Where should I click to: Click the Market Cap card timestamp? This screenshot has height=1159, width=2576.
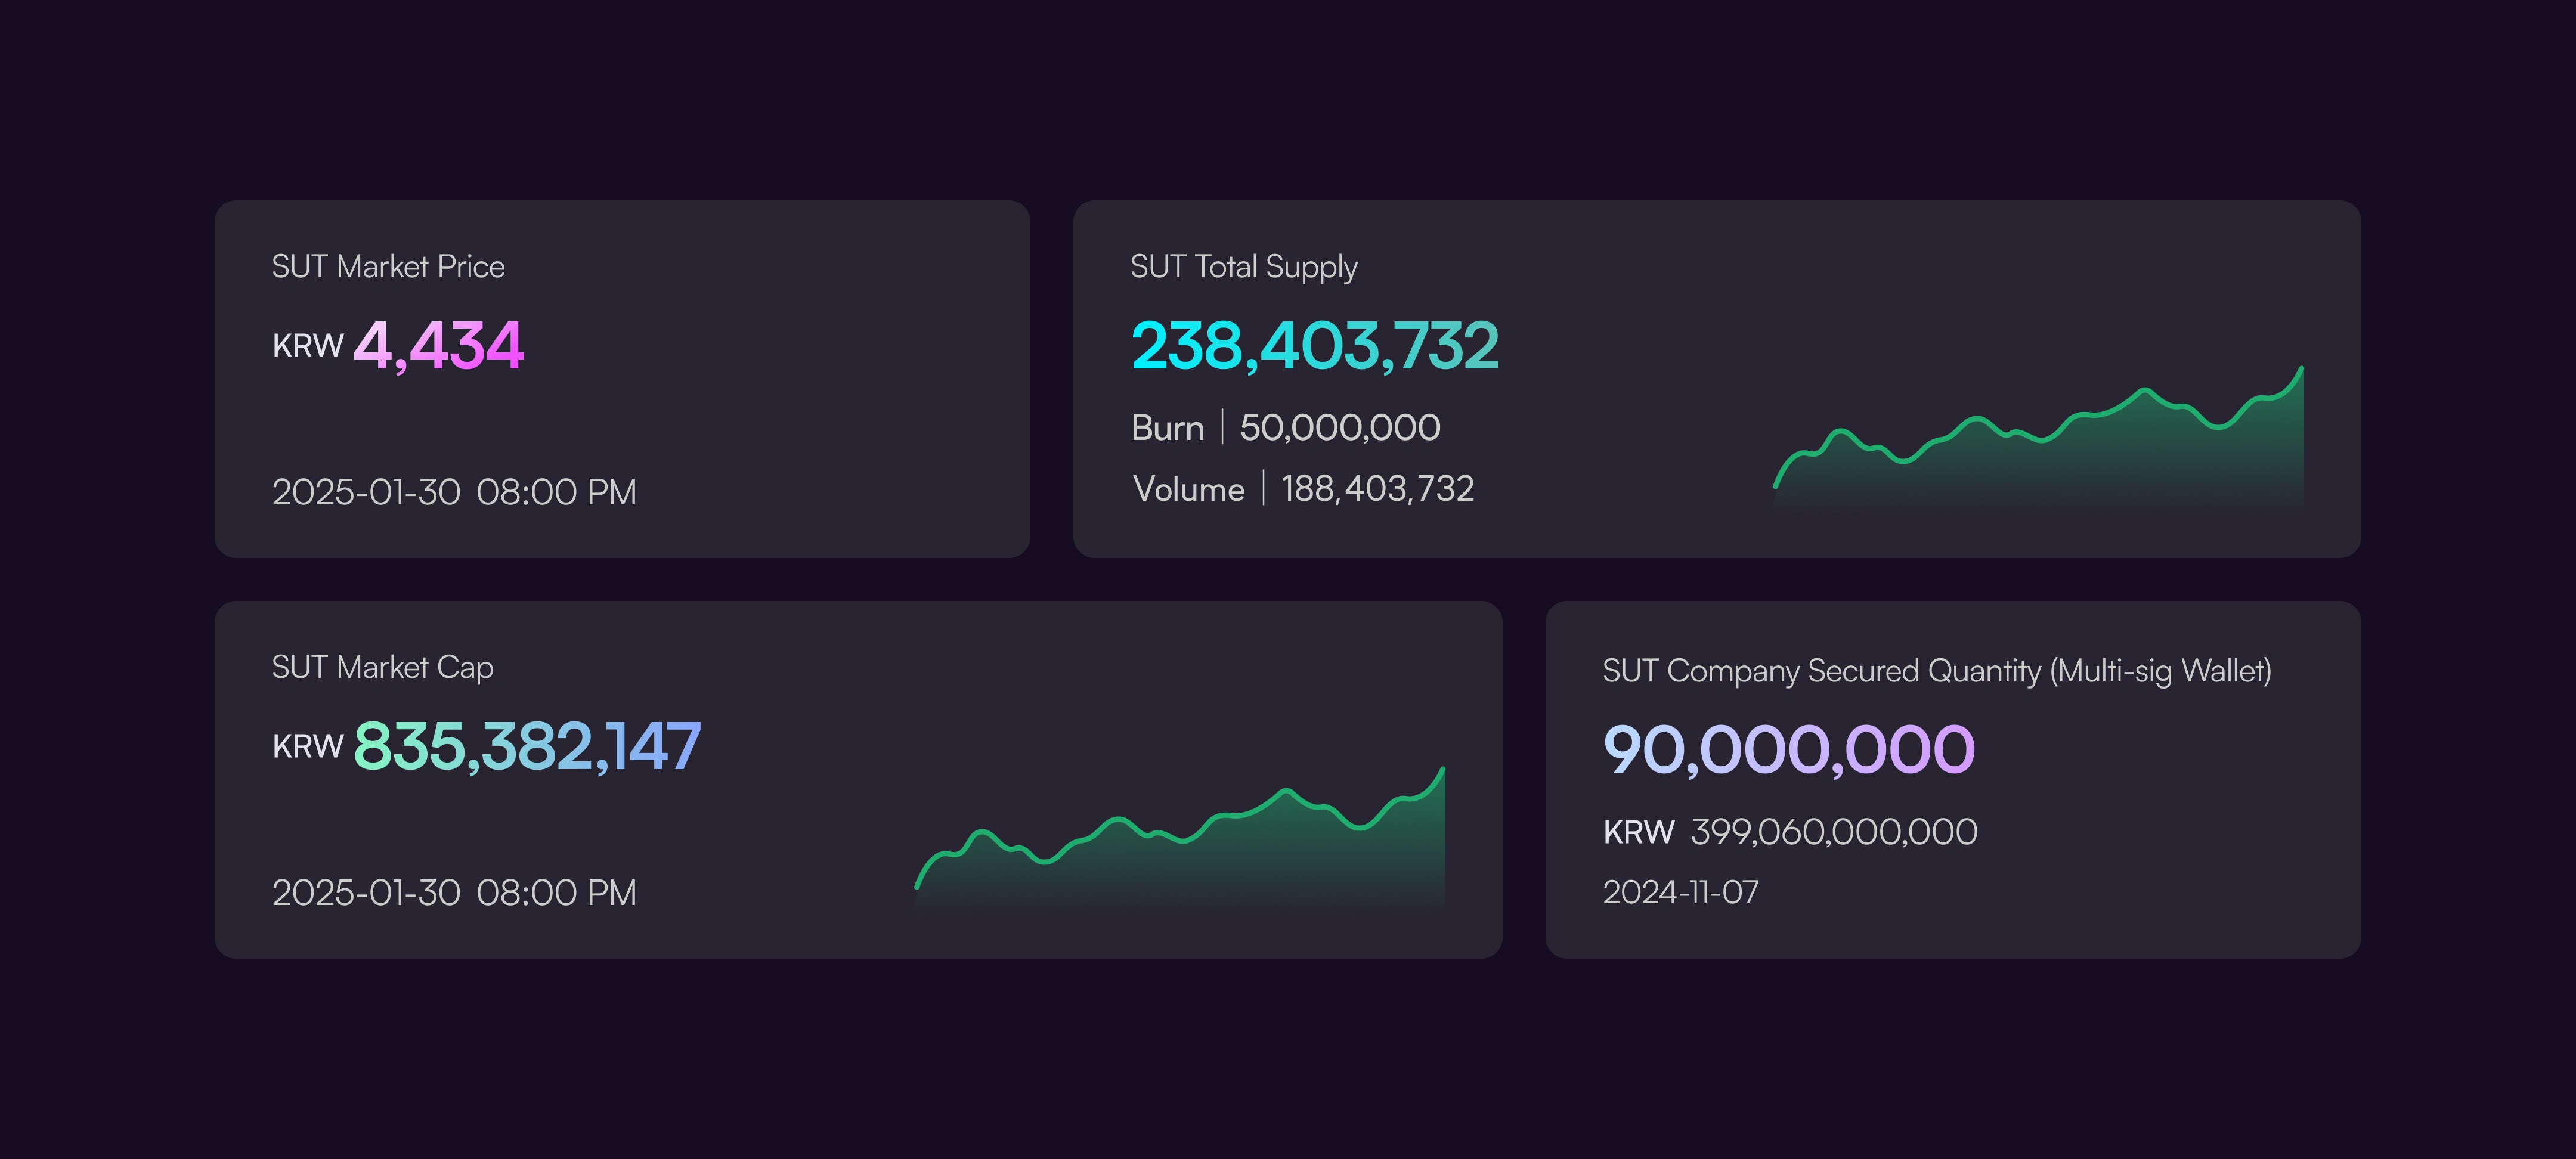click(x=454, y=893)
